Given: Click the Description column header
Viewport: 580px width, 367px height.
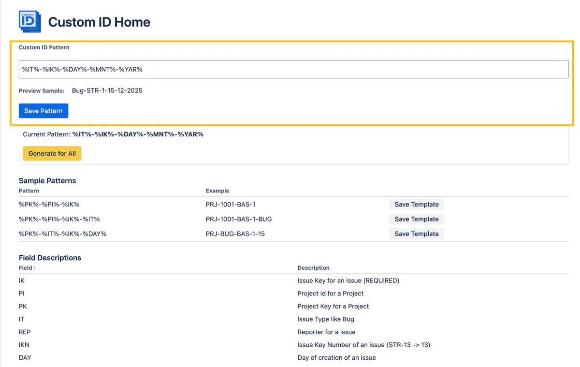Looking at the screenshot, I should pyautogui.click(x=314, y=268).
